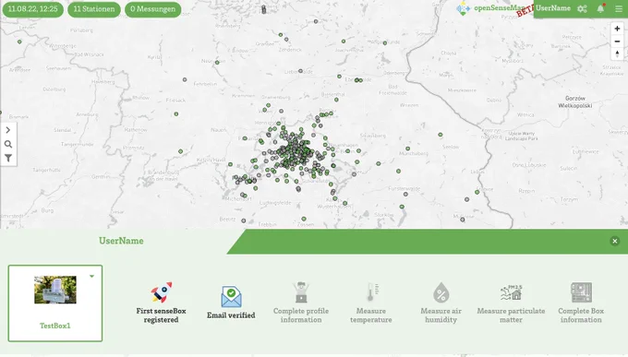
Task: Open notifications bell icon
Action: [600, 8]
